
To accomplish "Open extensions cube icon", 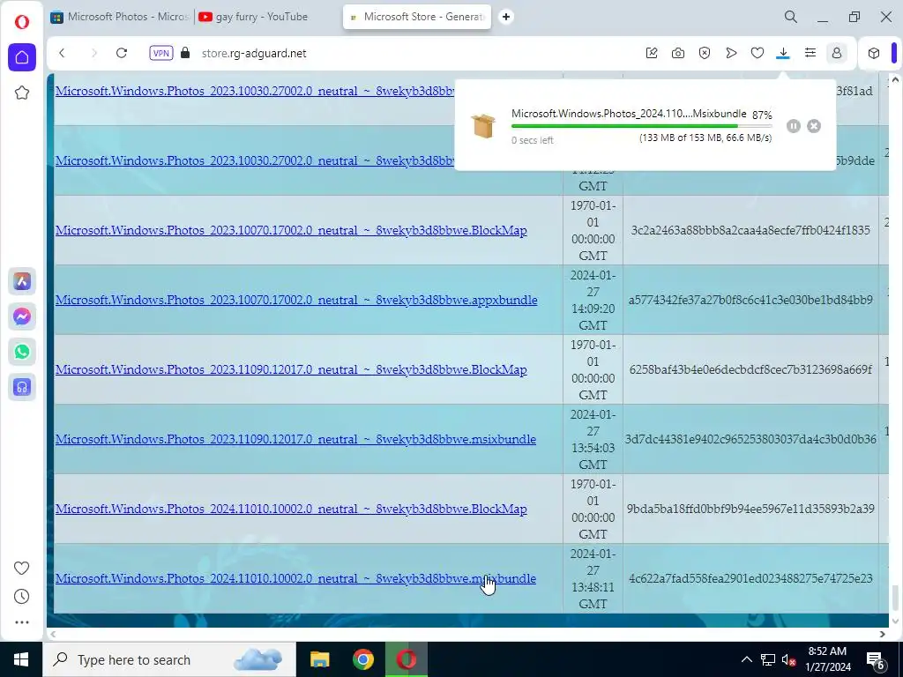I will click(x=874, y=53).
